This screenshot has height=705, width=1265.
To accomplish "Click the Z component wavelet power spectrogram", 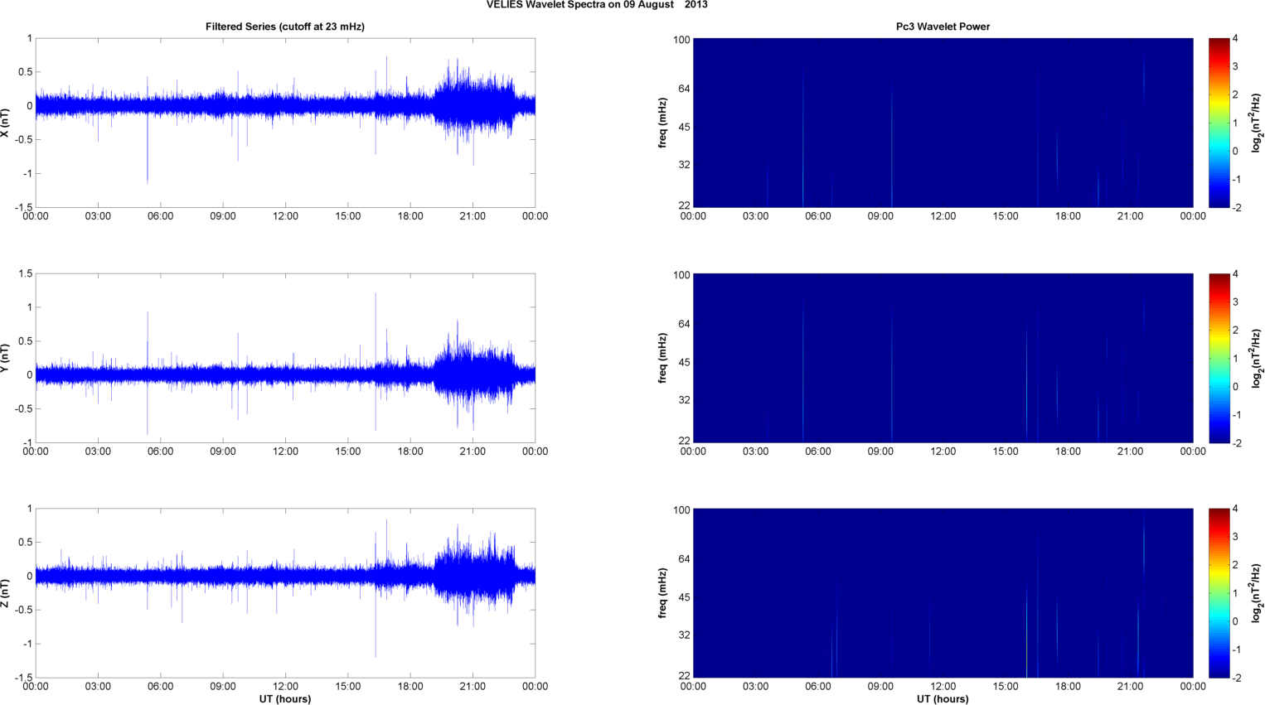I will (943, 593).
